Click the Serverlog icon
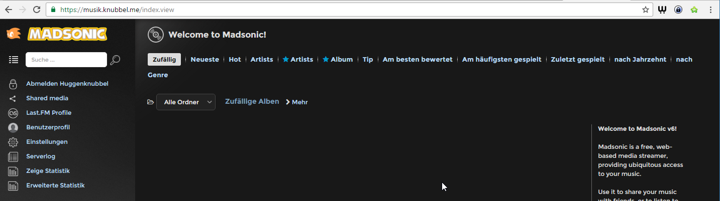 point(13,157)
